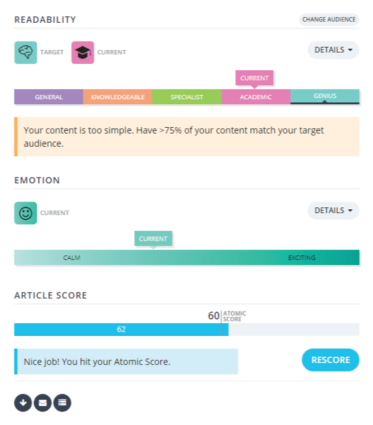Click the pink Current readability marker
373x425 pixels.
click(x=254, y=78)
